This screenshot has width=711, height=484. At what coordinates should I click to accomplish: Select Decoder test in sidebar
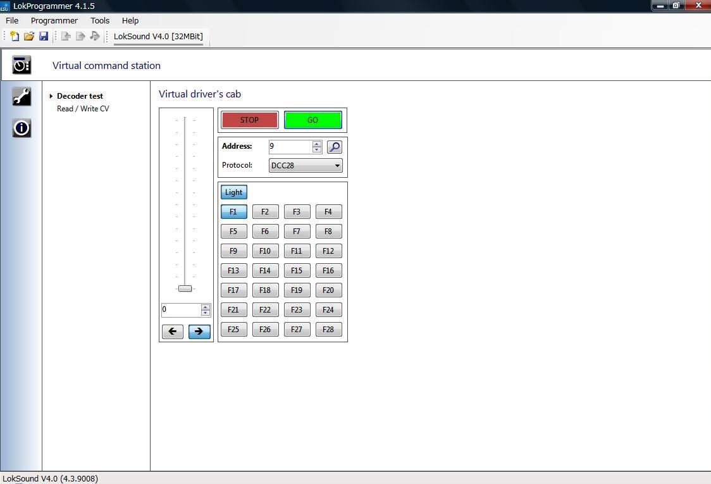[x=80, y=96]
